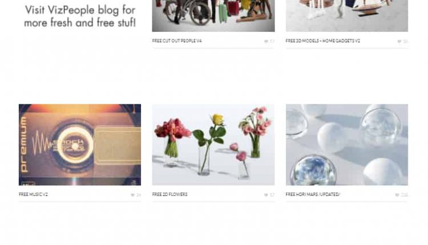Open the glass spheres HDRI thumbnail
Screen dimensions: 428x245
coord(347,145)
